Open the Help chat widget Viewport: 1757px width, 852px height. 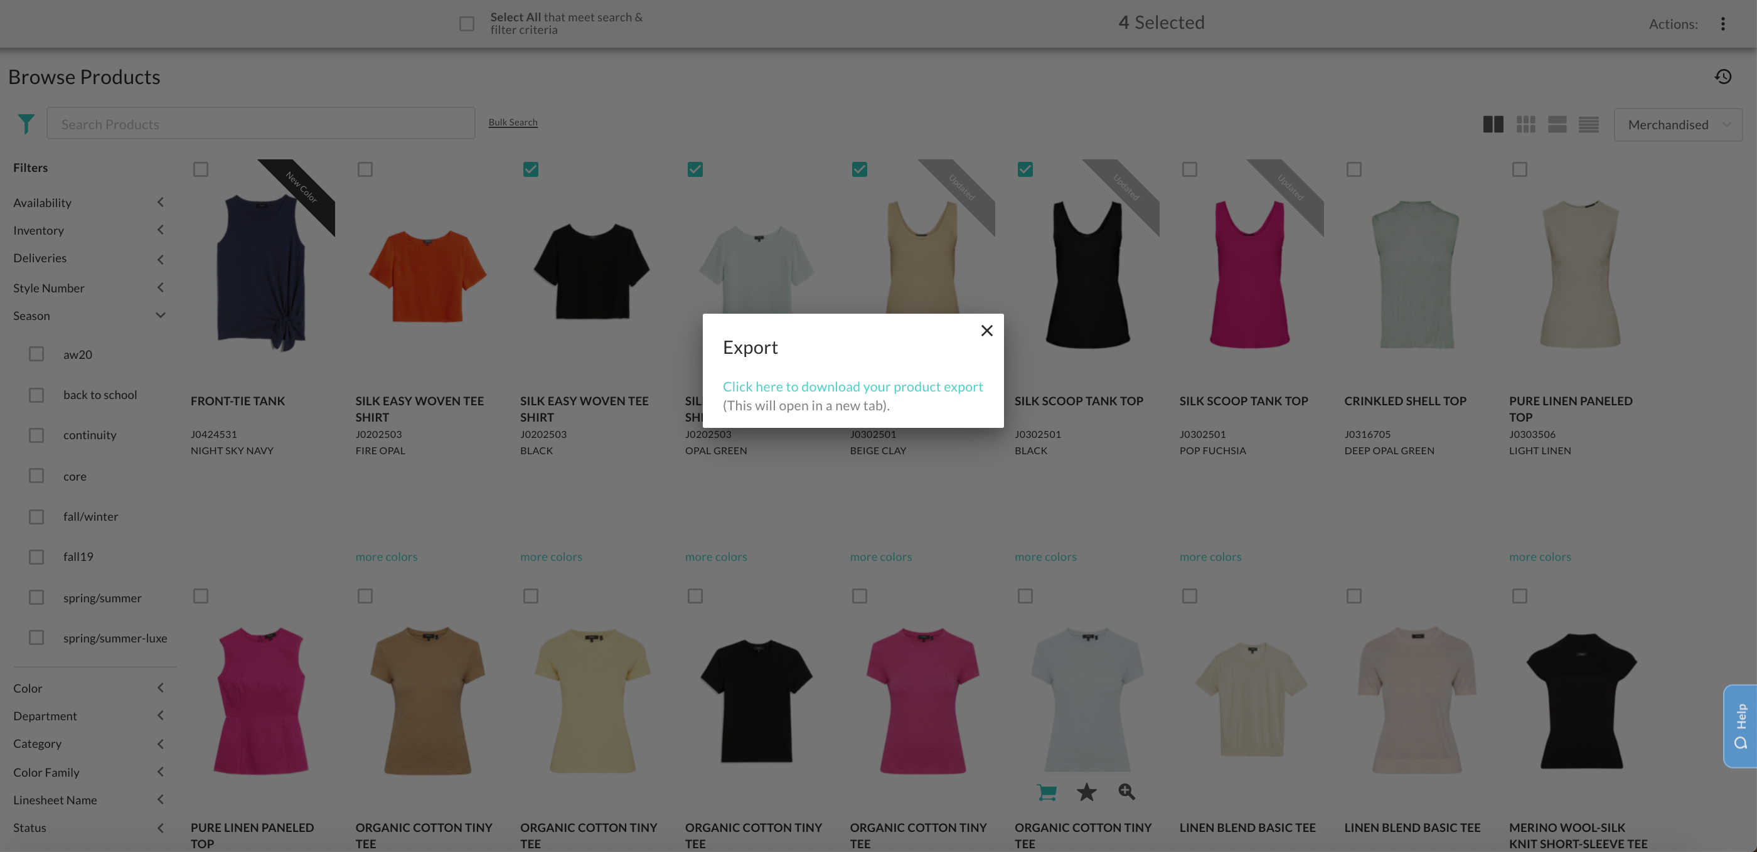pos(1741,726)
